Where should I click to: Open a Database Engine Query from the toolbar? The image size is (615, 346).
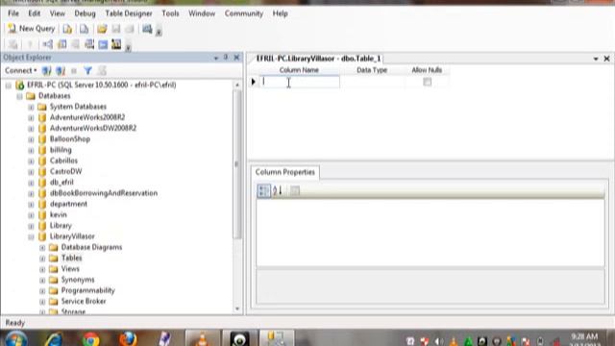coord(67,29)
